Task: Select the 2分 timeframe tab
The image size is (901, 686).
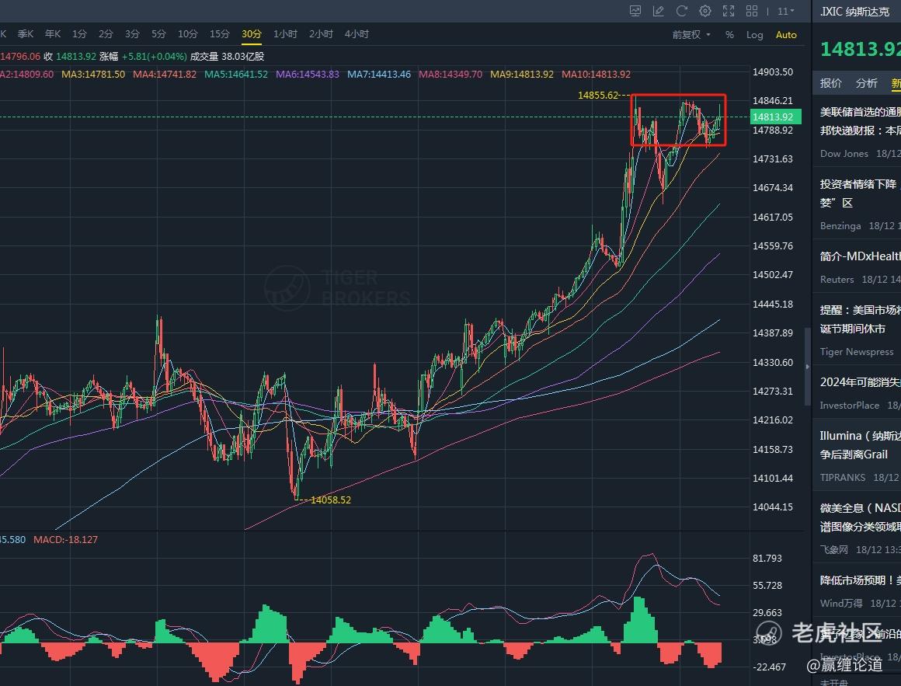Action: tap(106, 34)
